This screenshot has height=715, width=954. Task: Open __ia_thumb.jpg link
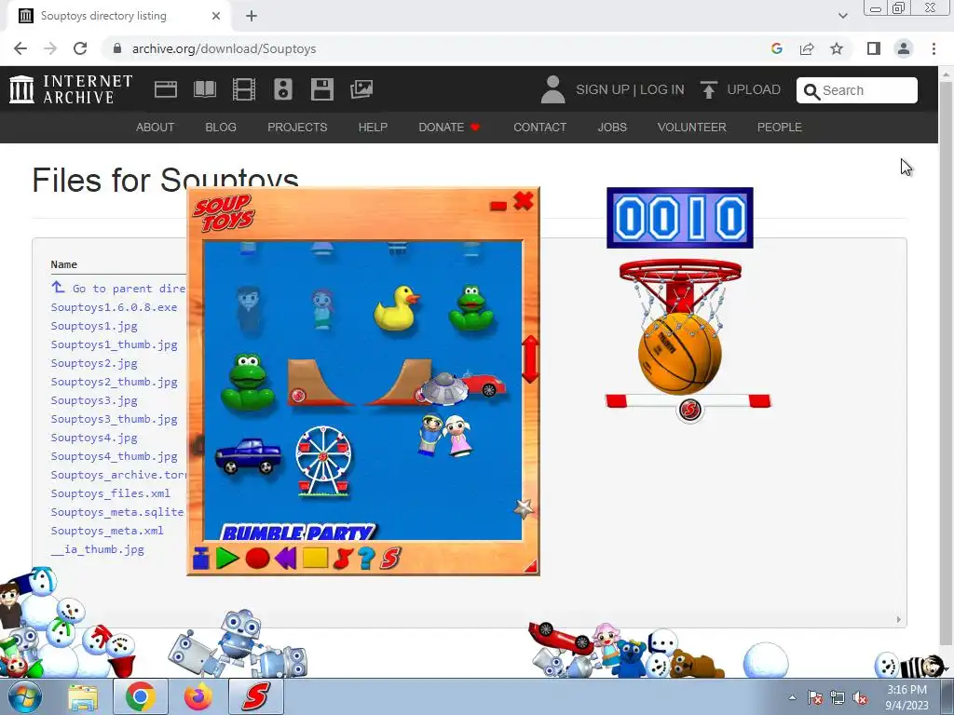pos(97,549)
